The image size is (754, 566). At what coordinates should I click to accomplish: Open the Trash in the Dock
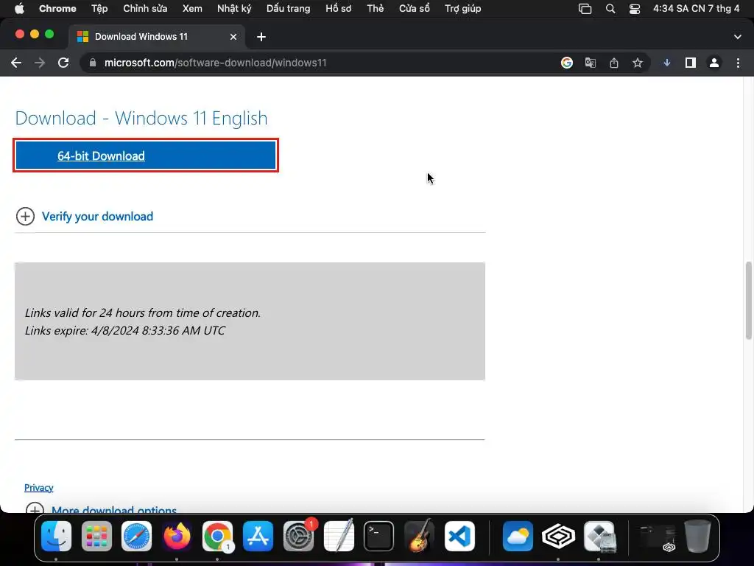pyautogui.click(x=698, y=536)
